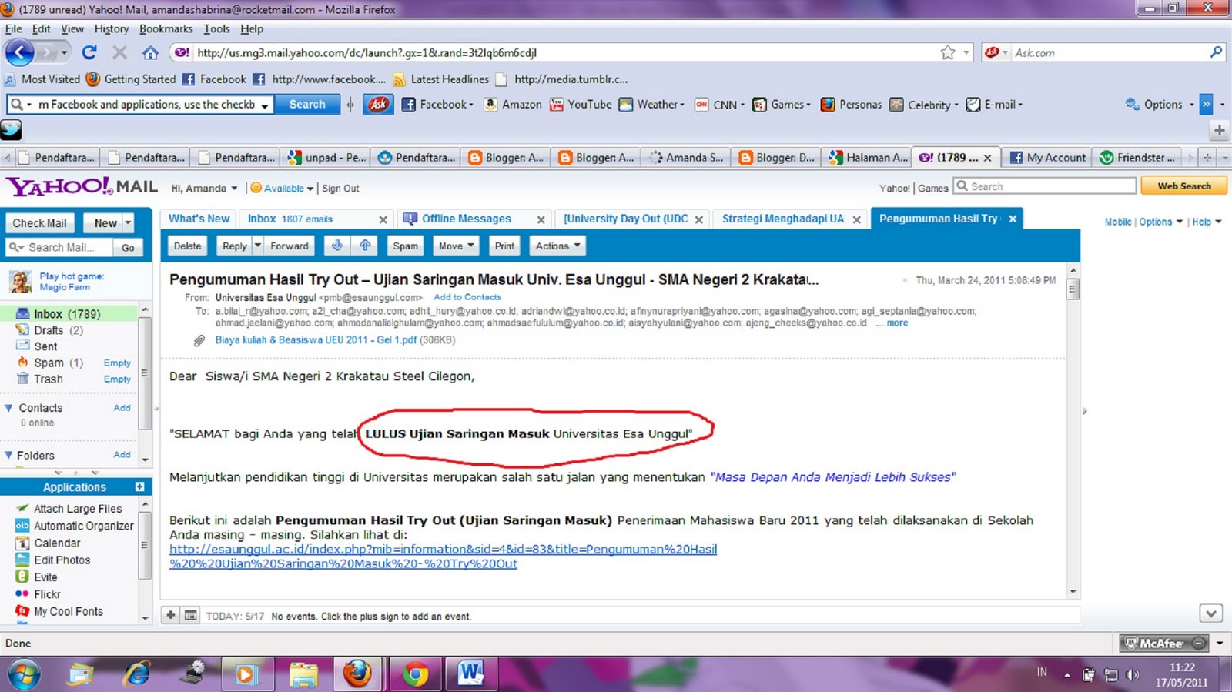This screenshot has width=1232, height=692.
Task: Click the message pane vertical scrollbar
Action: (1073, 431)
